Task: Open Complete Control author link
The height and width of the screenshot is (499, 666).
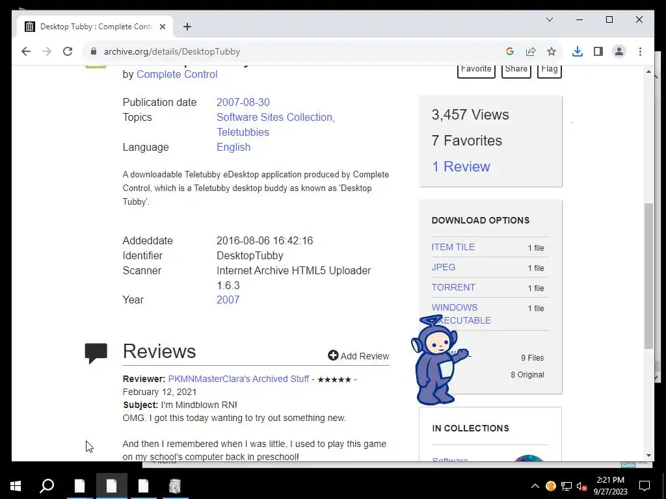Action: [x=177, y=74]
